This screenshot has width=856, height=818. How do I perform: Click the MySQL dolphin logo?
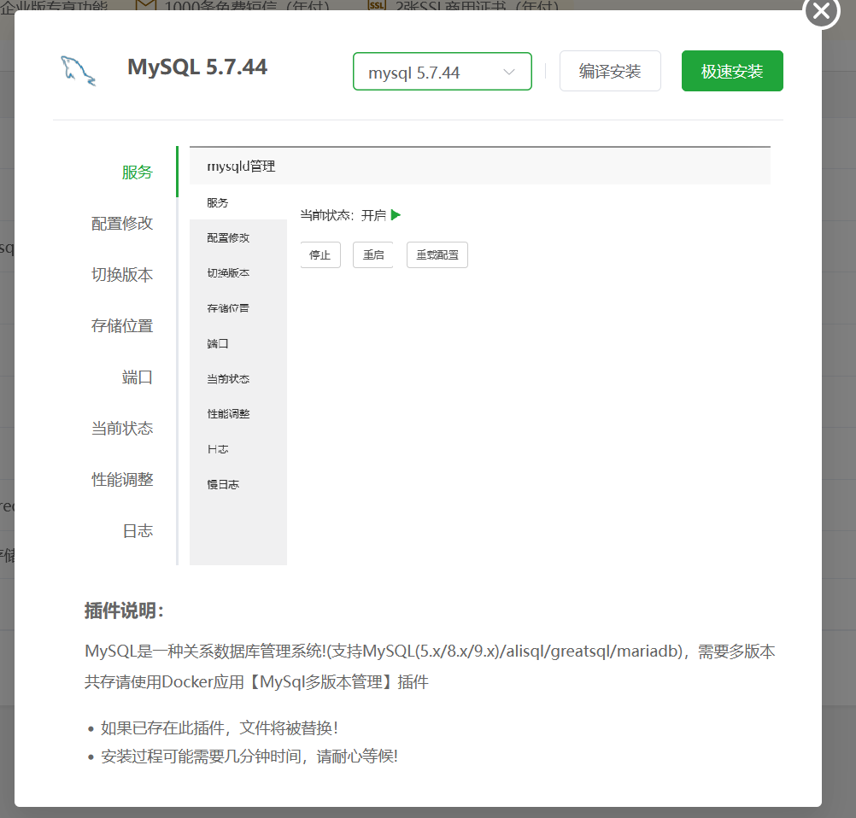click(x=78, y=71)
